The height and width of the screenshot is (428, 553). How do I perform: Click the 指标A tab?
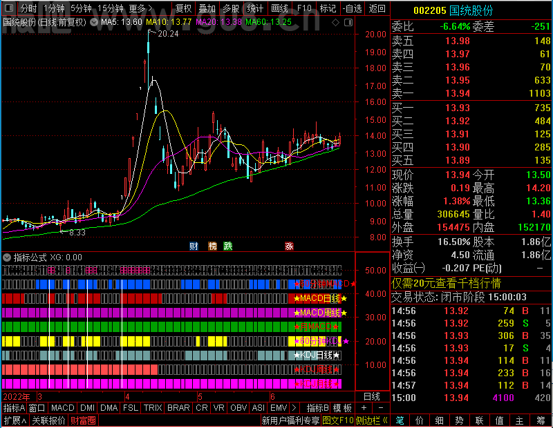coord(14,408)
